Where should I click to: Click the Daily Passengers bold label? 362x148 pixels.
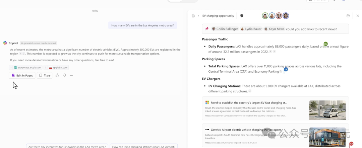222,47
